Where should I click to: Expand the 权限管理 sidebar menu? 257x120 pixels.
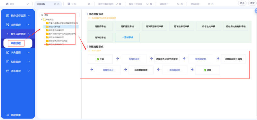coord(29,62)
